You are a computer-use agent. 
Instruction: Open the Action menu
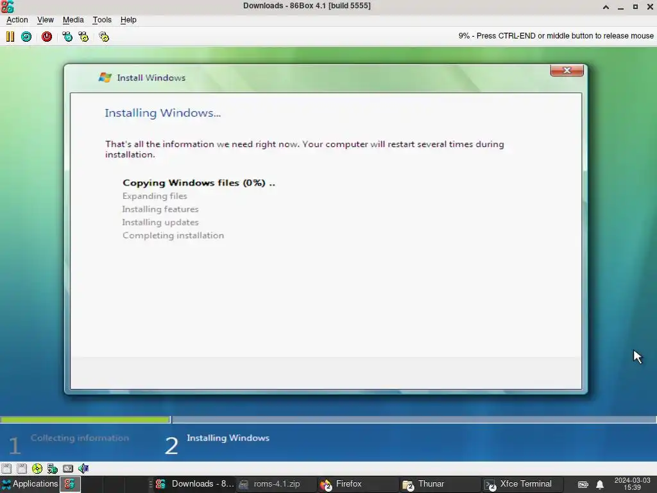coord(17,20)
